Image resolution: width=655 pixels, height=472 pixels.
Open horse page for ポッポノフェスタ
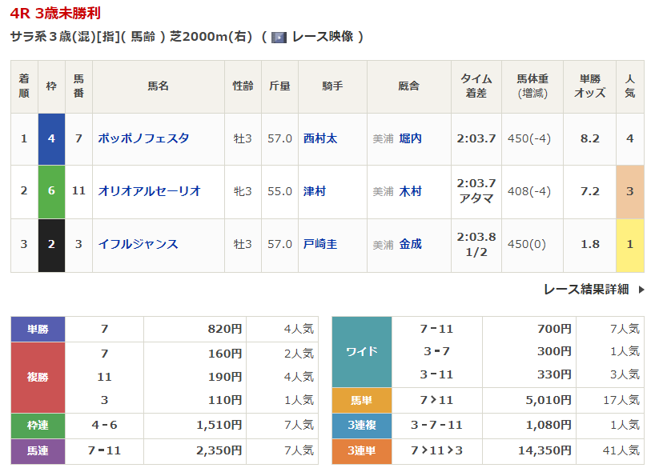pyautogui.click(x=143, y=138)
